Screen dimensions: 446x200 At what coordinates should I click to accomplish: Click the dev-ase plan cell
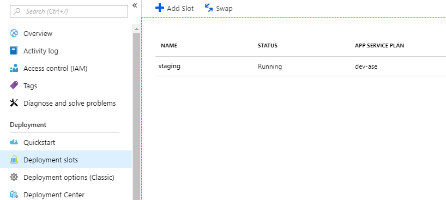click(366, 66)
